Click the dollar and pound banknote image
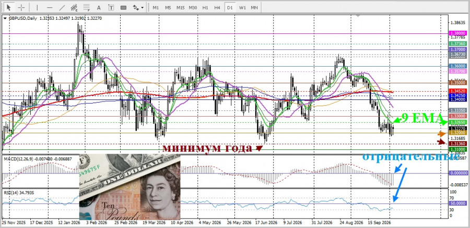This screenshot has width=470, height=228. (130, 187)
